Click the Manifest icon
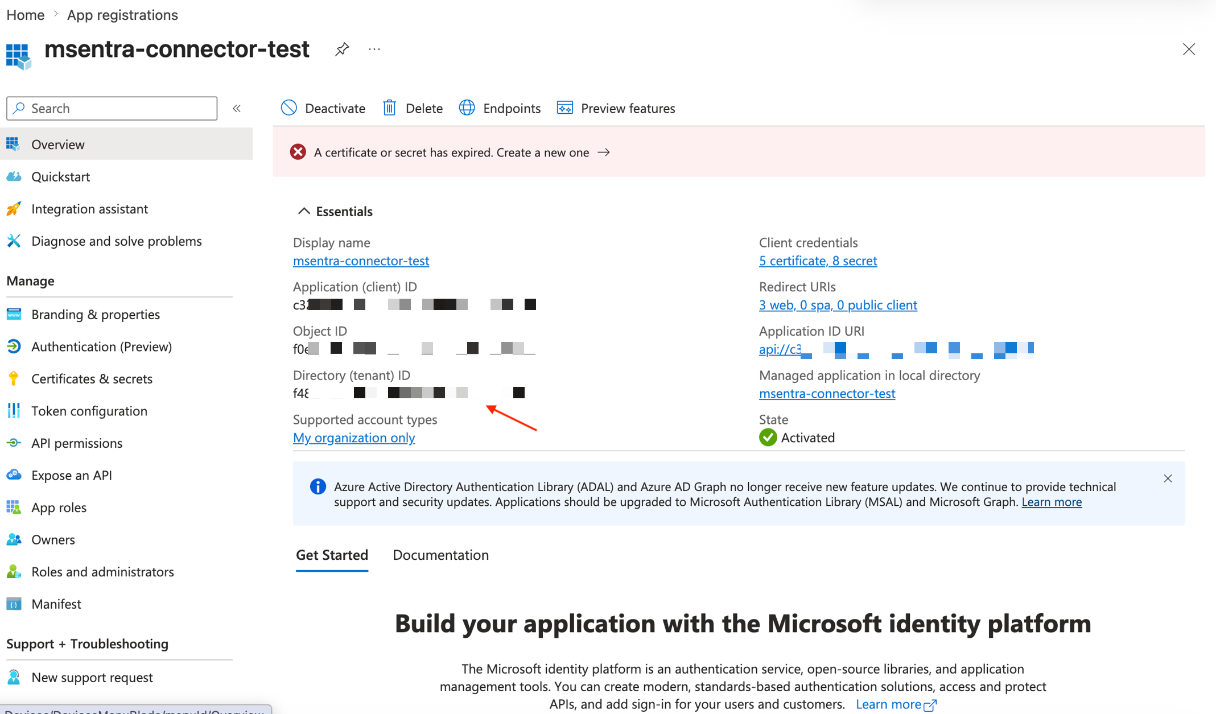 14,604
